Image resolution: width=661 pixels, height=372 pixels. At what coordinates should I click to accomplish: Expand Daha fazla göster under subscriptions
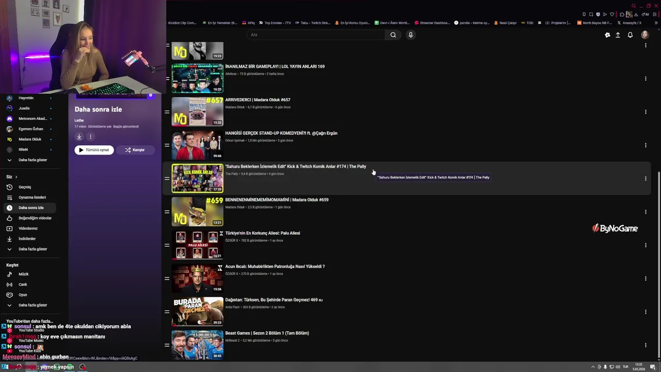(30, 160)
